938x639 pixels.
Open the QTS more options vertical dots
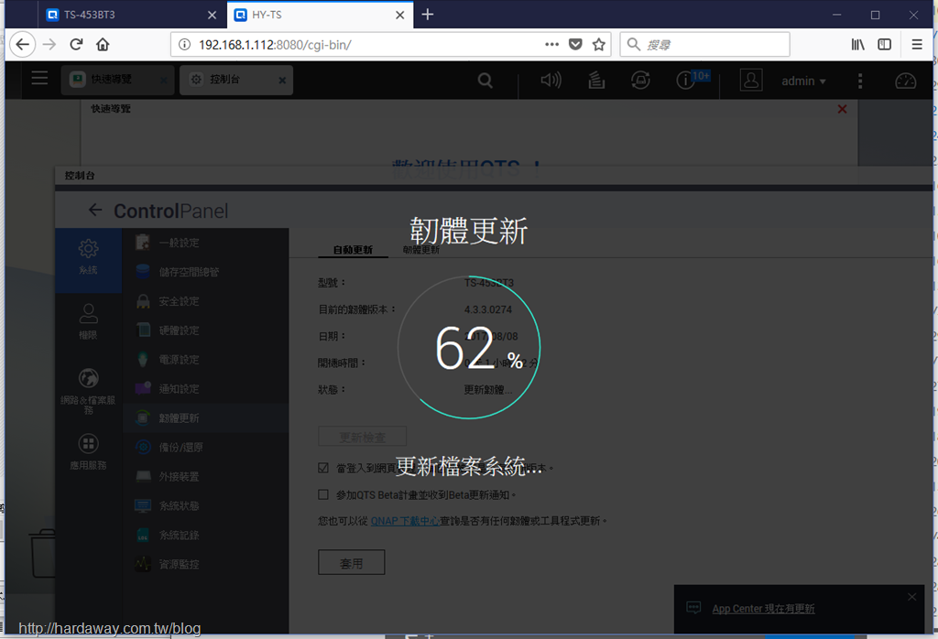click(860, 81)
